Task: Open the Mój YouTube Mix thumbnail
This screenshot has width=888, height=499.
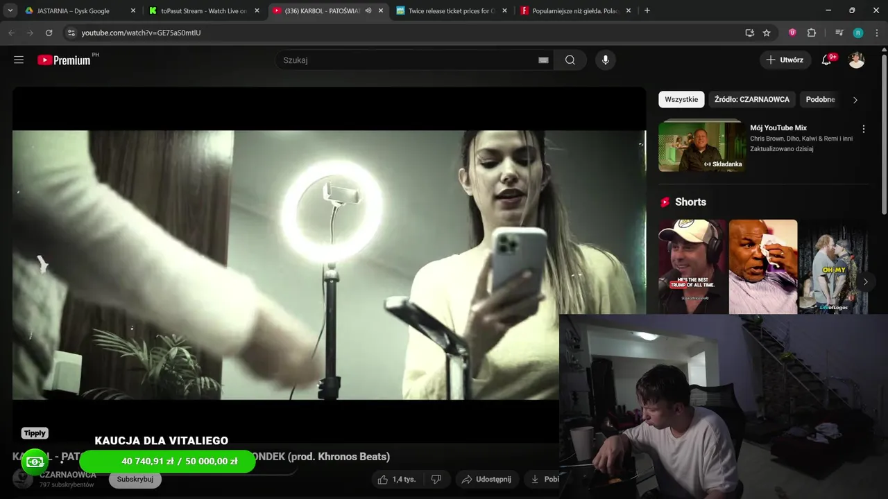Action: tap(702, 146)
